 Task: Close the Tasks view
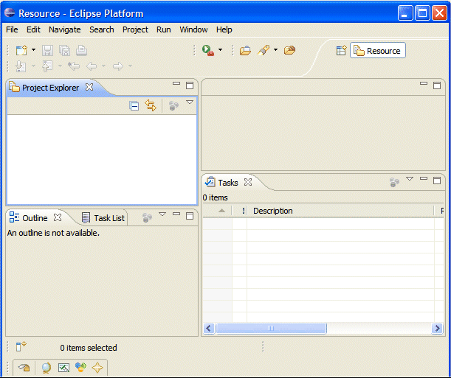point(248,182)
